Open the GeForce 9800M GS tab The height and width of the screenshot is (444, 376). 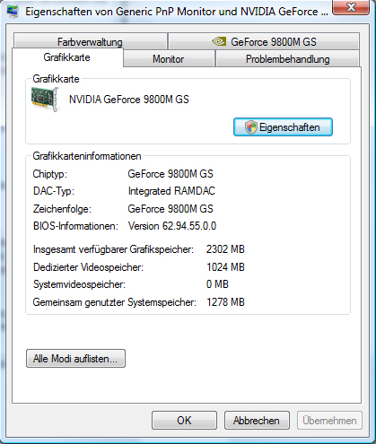pyautogui.click(x=264, y=41)
